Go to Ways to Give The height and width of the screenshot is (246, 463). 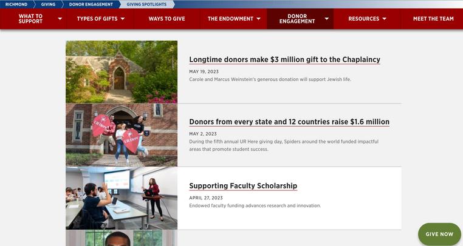tap(167, 19)
